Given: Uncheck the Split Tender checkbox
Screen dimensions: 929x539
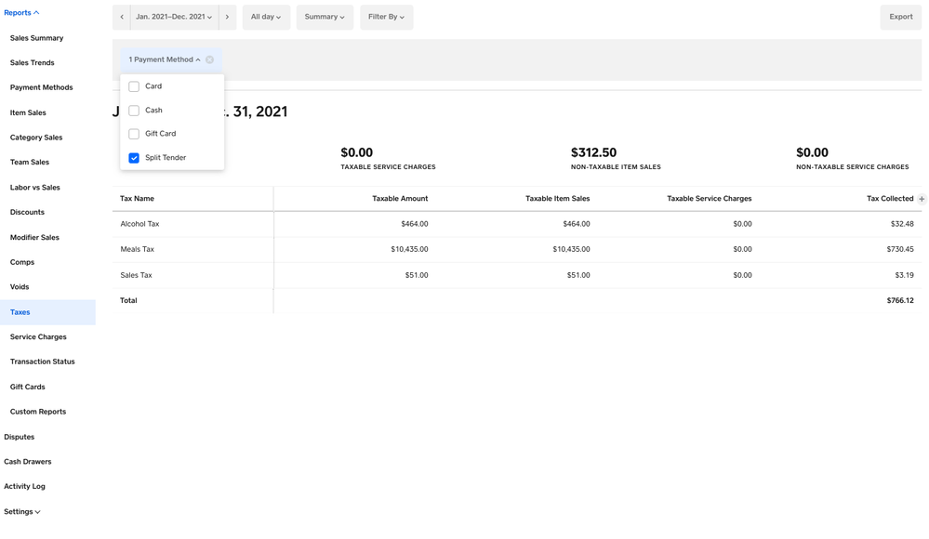Looking at the screenshot, I should click(134, 158).
